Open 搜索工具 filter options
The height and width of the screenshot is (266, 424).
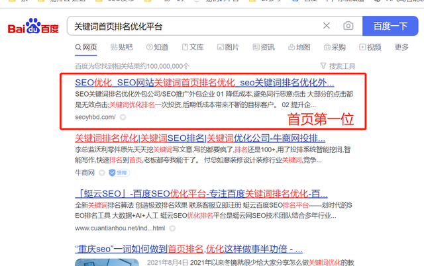click(338, 66)
